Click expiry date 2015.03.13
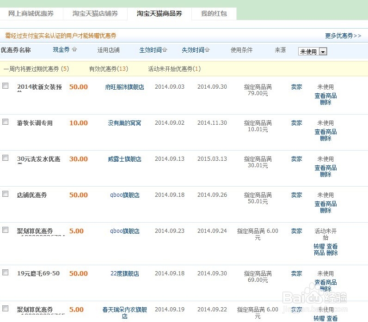 click(212, 159)
